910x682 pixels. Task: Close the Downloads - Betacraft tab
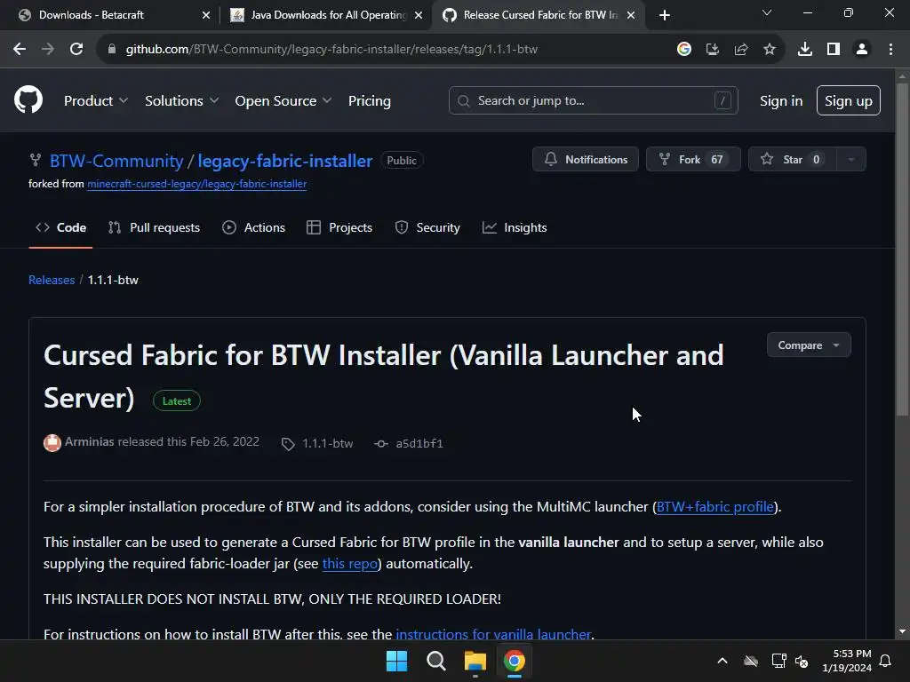click(x=206, y=15)
